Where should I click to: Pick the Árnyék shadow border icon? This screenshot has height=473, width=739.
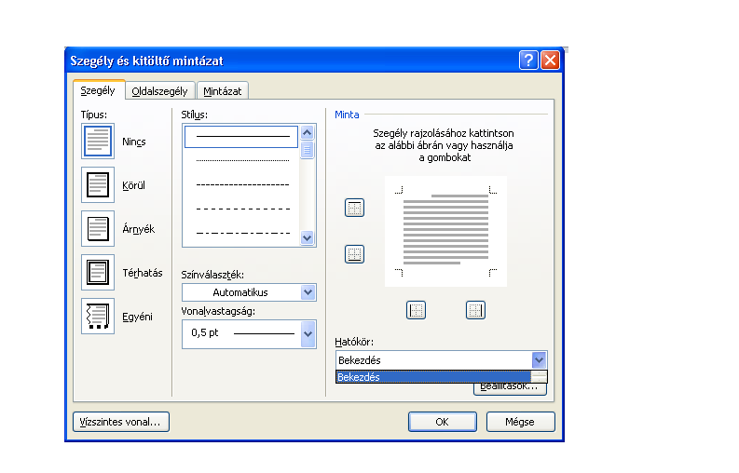click(x=98, y=228)
